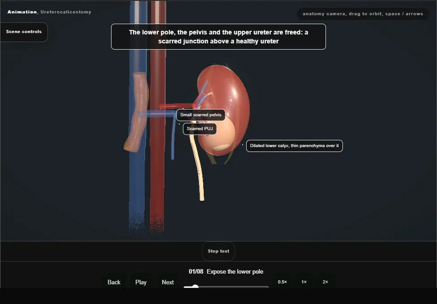Go to previous step with Back
Image resolution: width=437 pixels, height=304 pixels.
pyautogui.click(x=114, y=282)
